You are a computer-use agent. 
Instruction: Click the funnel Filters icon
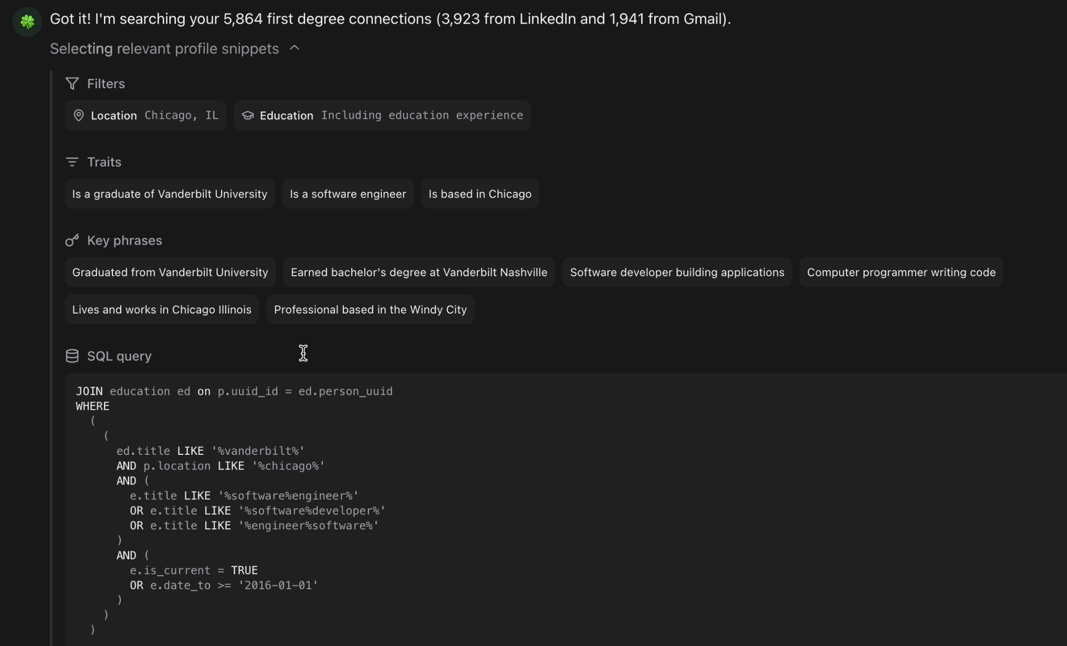(x=72, y=84)
